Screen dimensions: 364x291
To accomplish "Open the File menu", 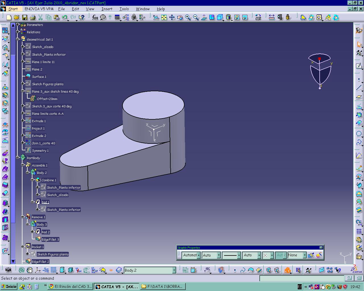I will pyautogui.click(x=61, y=9).
